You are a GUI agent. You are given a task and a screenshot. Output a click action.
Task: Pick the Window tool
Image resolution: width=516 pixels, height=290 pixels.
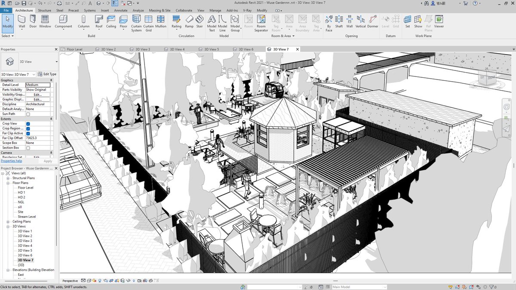tap(45, 22)
